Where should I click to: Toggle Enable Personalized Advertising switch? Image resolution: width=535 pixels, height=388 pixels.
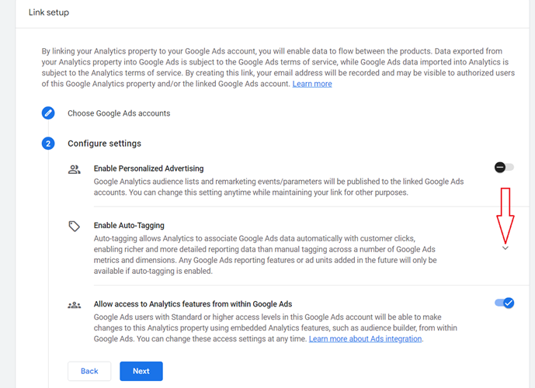(504, 168)
